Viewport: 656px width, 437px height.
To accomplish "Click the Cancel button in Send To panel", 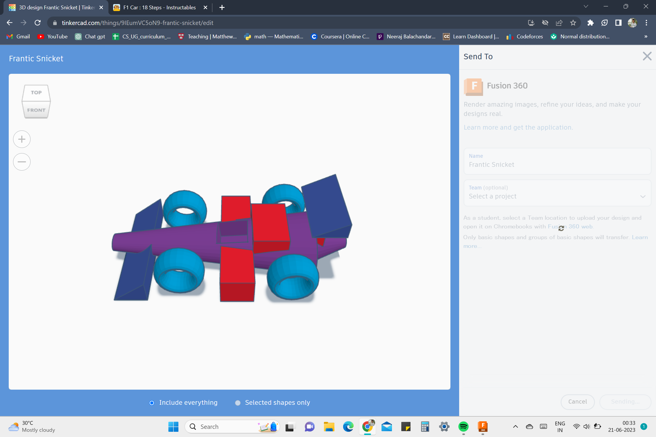I will (577, 402).
